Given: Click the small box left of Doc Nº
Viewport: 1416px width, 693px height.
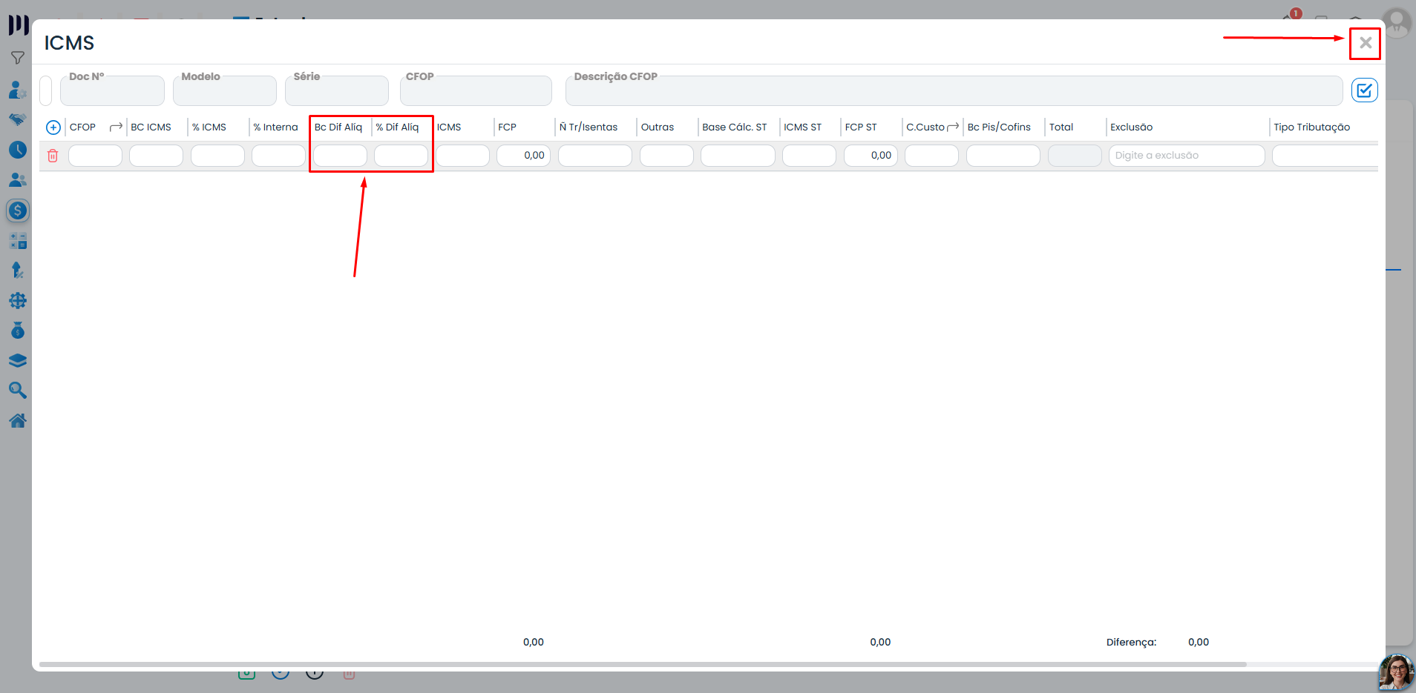Looking at the screenshot, I should click(x=46, y=90).
